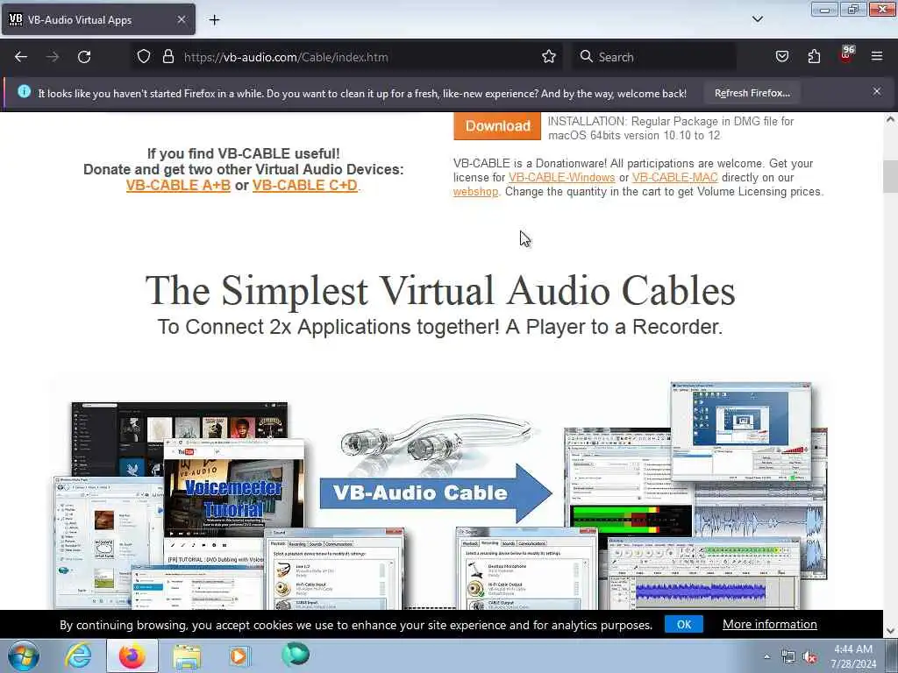The height and width of the screenshot is (673, 898).
Task: Click the page scrollbar up arrow
Action: 890,119
